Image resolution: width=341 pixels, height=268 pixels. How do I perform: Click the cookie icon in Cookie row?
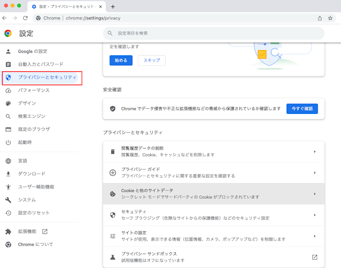(113, 194)
